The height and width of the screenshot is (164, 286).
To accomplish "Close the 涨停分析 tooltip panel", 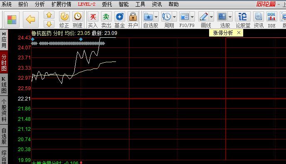I will tap(239, 33).
